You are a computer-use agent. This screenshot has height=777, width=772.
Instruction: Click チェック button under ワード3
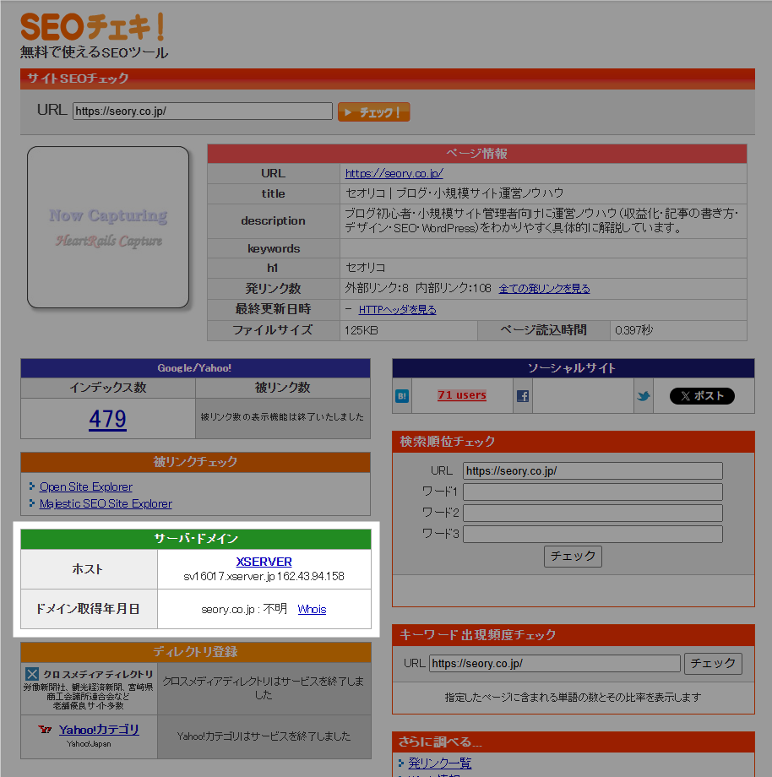click(x=573, y=556)
